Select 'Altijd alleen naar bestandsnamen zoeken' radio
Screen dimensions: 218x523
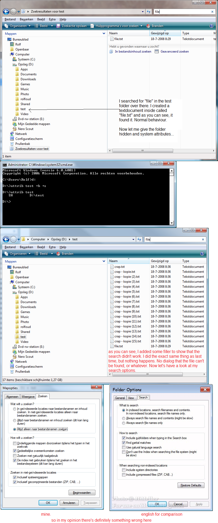15,429
